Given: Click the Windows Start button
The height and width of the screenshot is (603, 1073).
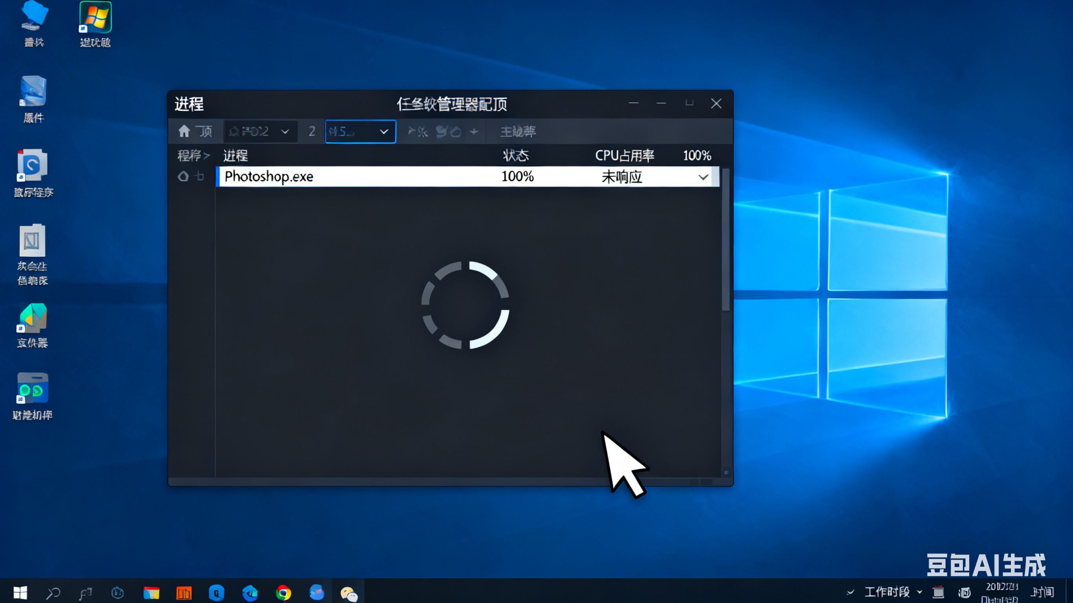Looking at the screenshot, I should pyautogui.click(x=20, y=592).
